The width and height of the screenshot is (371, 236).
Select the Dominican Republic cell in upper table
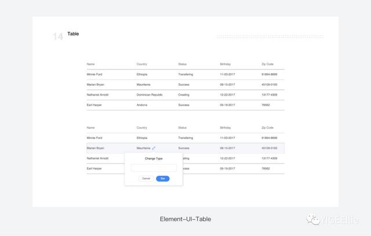click(x=150, y=95)
